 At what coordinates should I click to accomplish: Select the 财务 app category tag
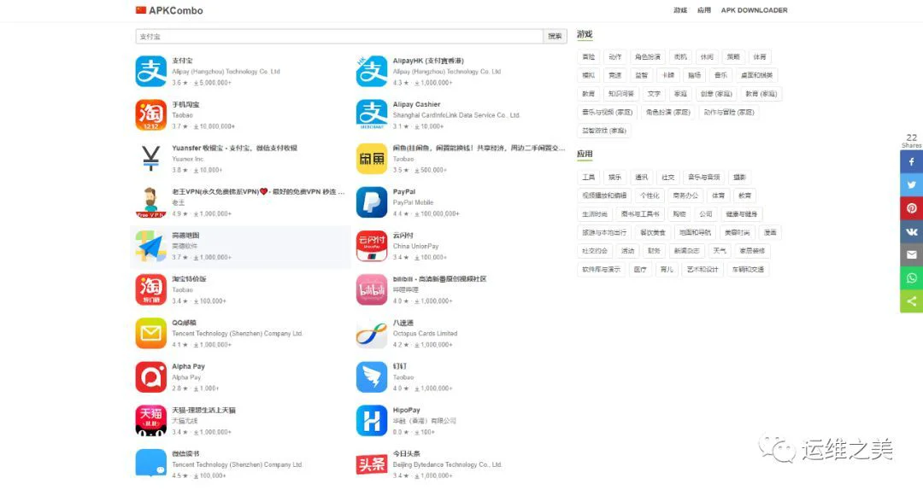pos(654,251)
